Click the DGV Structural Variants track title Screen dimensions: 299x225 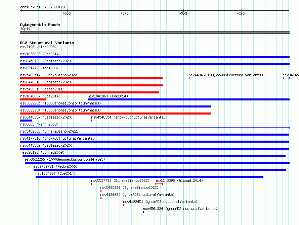pyautogui.click(x=47, y=43)
